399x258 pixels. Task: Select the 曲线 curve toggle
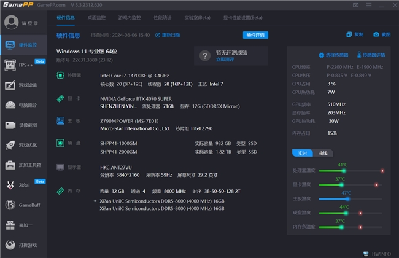point(323,153)
